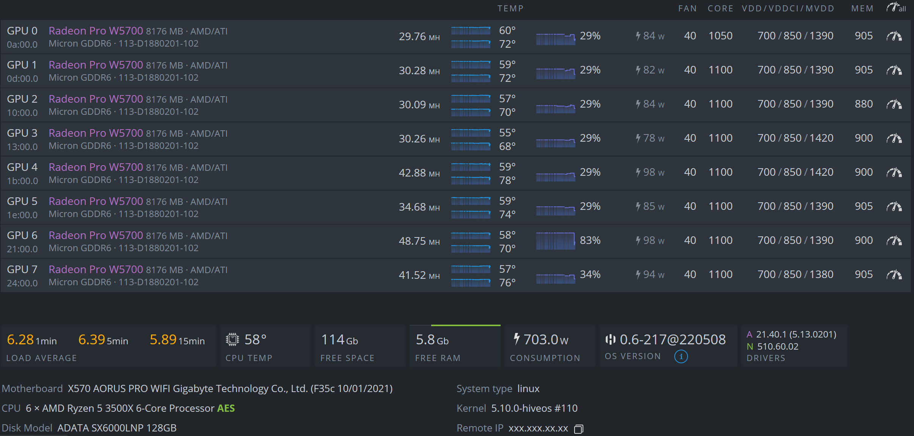Open the performance gauge icon for GPU 0
This screenshot has height=436, width=914.
tap(894, 36)
